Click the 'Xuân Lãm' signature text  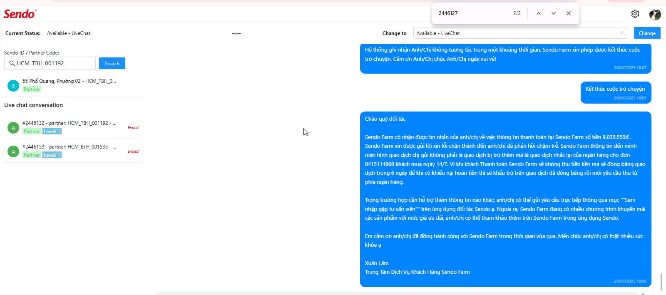pyautogui.click(x=377, y=263)
